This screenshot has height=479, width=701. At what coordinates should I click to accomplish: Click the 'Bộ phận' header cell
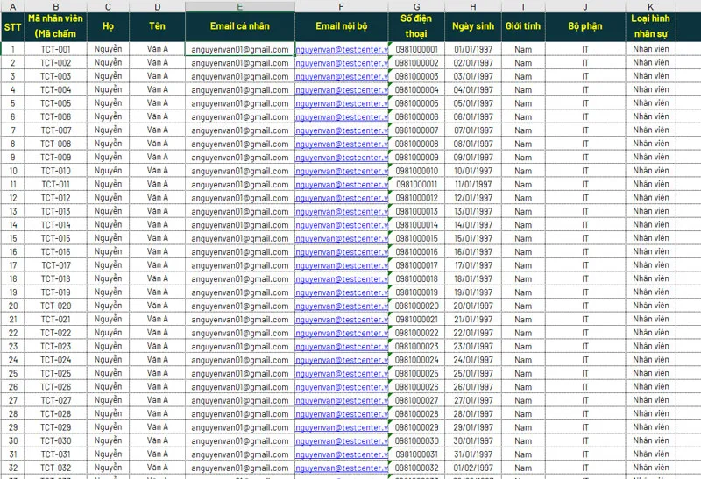585,26
